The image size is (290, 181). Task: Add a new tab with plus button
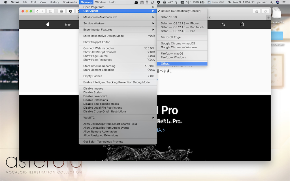(x=268, y=18)
